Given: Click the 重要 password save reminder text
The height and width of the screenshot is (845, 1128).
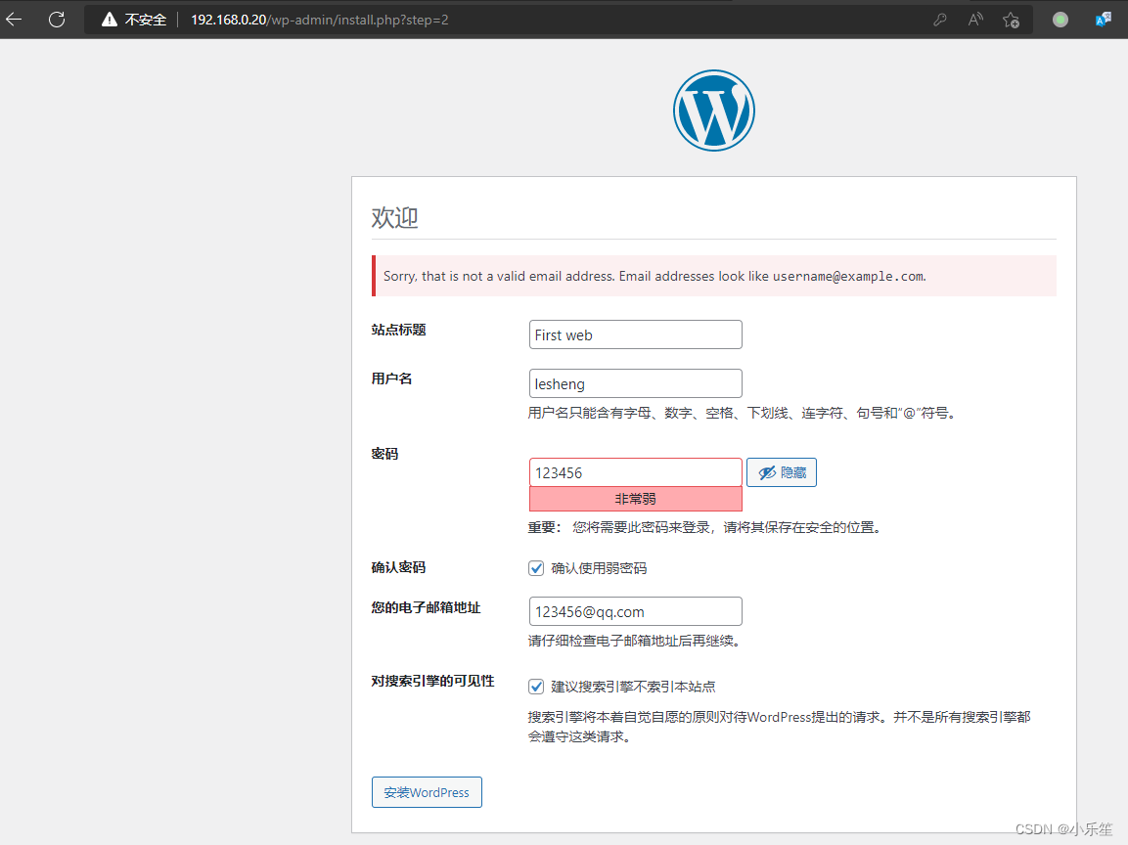Looking at the screenshot, I should tap(705, 527).
